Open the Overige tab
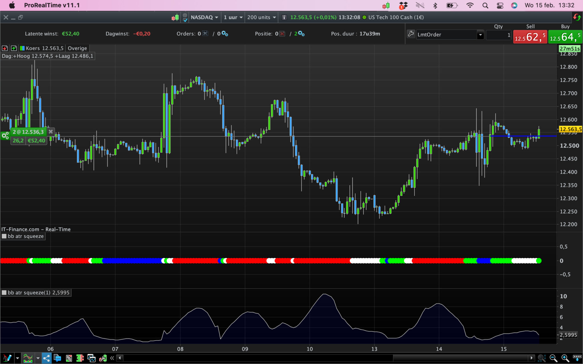Viewport: 583px width, 364px height. 77,48
